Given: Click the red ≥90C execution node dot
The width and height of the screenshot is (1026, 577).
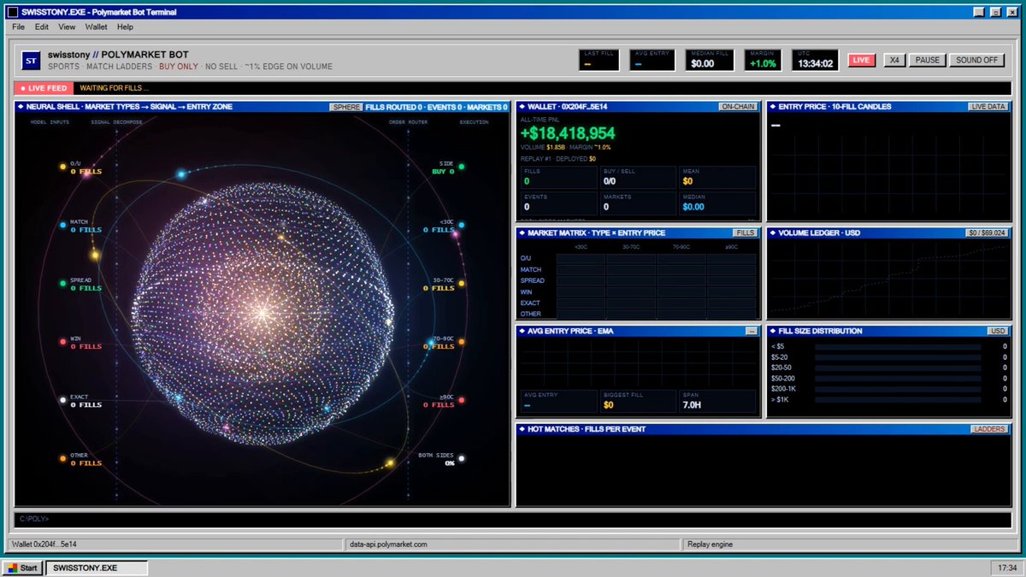Looking at the screenshot, I should [462, 400].
